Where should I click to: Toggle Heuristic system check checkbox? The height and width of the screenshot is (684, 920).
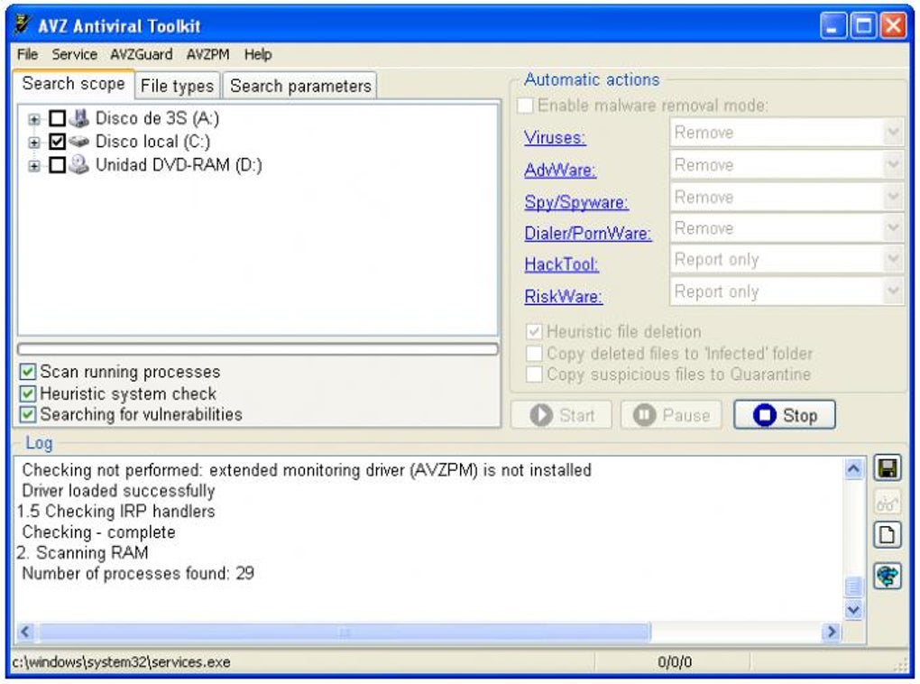pos(28,393)
